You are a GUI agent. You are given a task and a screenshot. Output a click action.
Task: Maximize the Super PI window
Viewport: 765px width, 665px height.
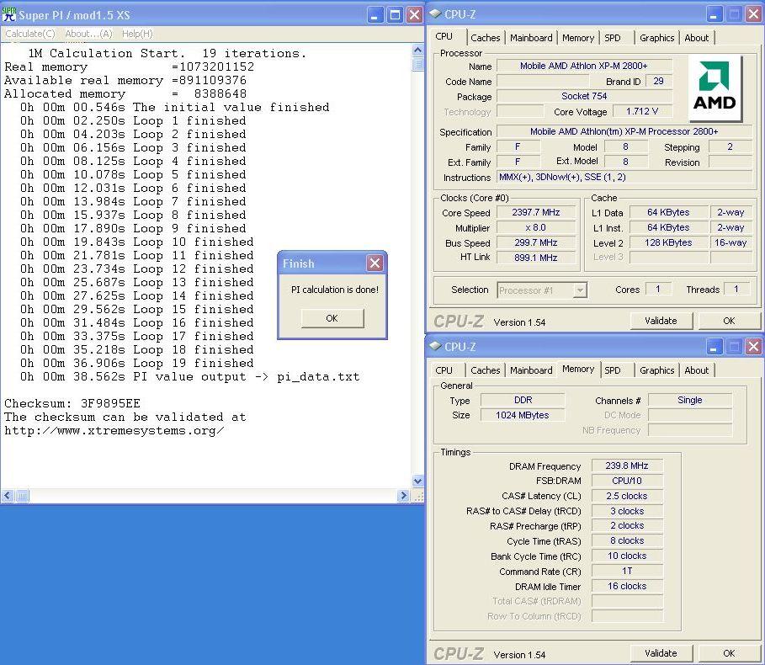[395, 14]
